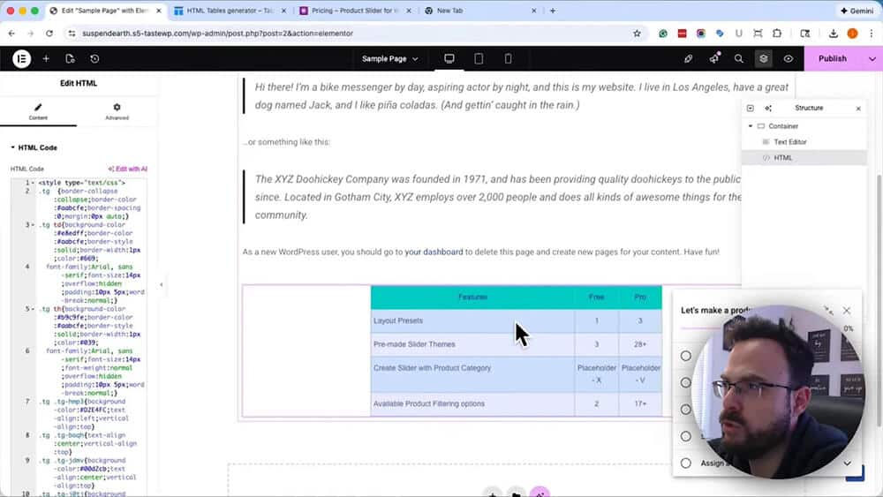Check the 'Assign' checklist step circle
Screen dimensions: 883x497
pyautogui.click(x=685, y=463)
